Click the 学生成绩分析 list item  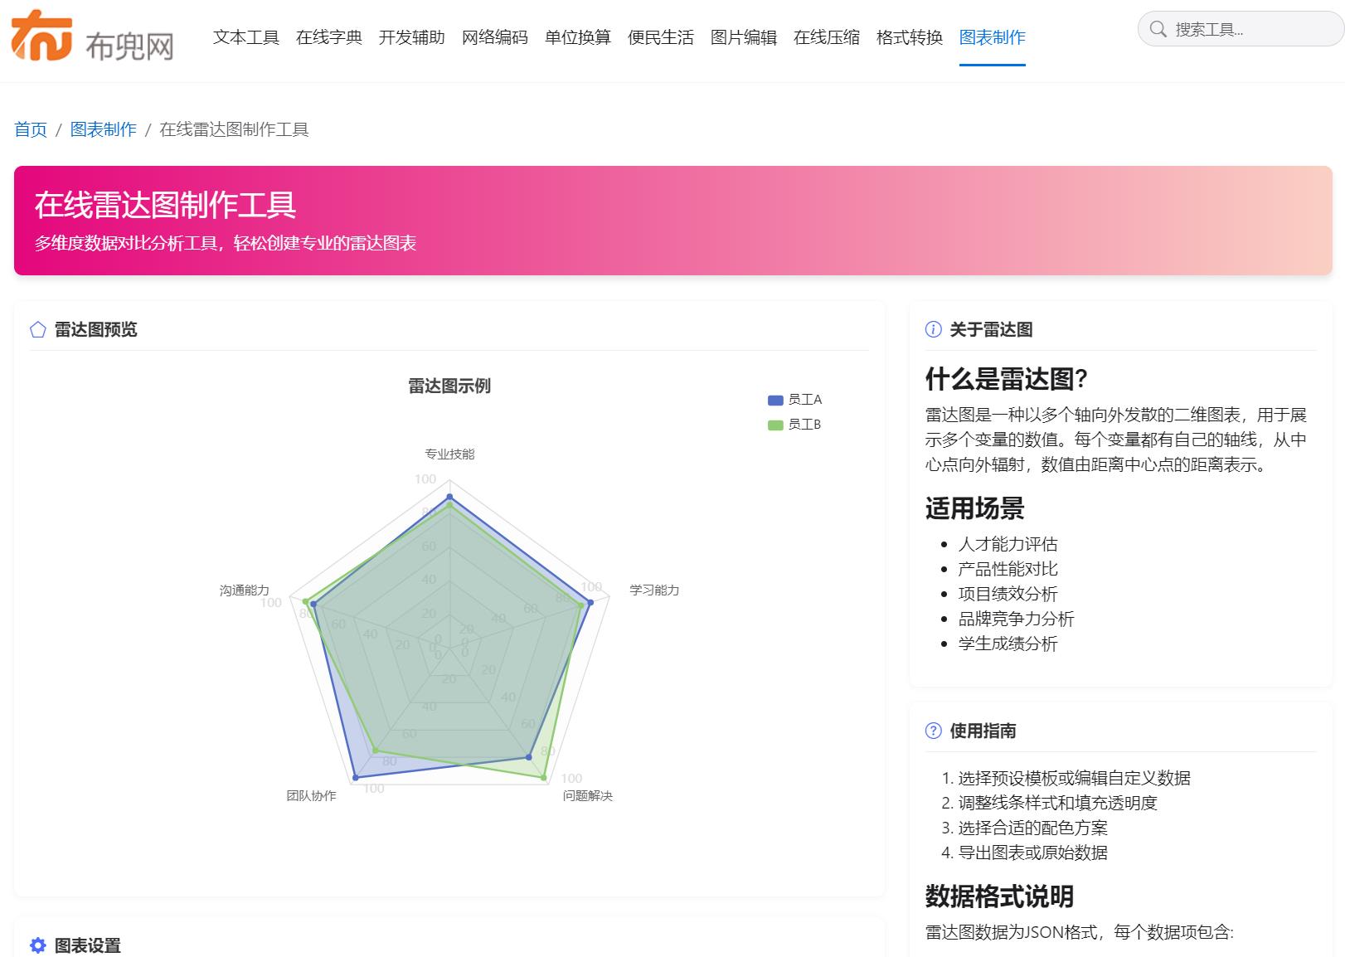tap(1008, 644)
